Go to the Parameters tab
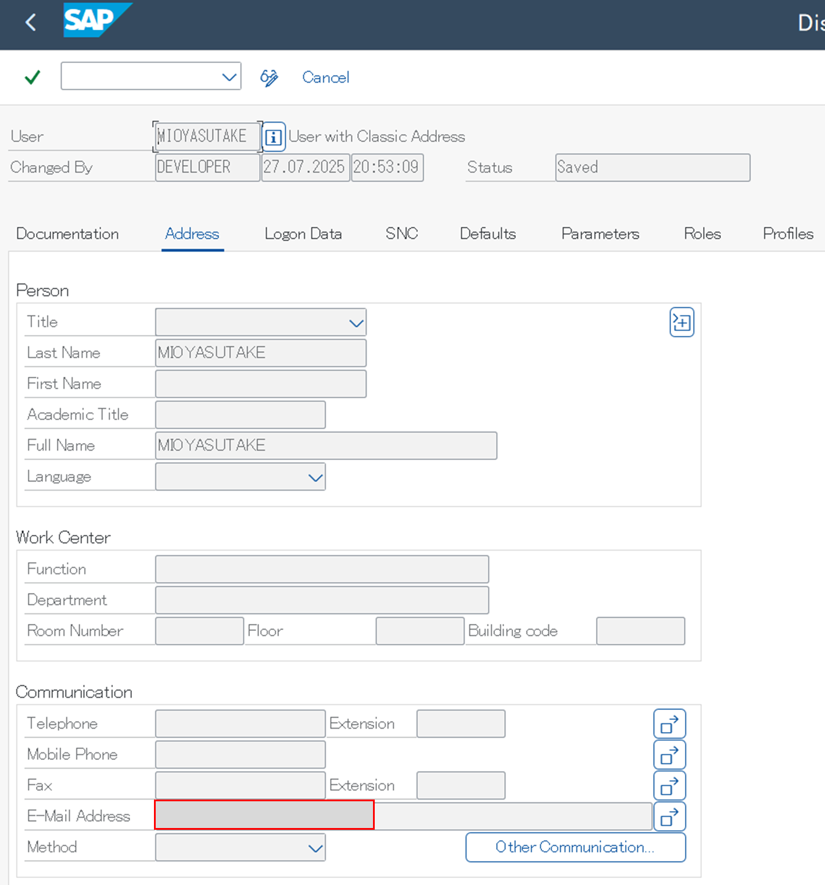The image size is (825, 885). click(x=600, y=234)
